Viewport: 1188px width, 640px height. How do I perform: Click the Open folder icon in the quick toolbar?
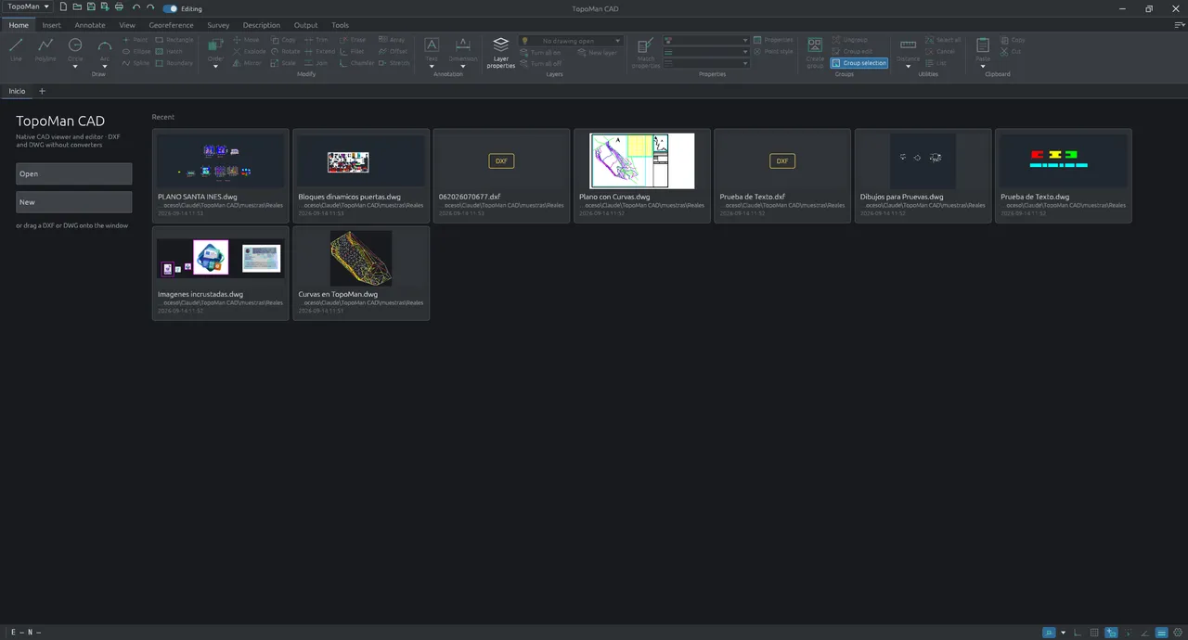click(77, 7)
